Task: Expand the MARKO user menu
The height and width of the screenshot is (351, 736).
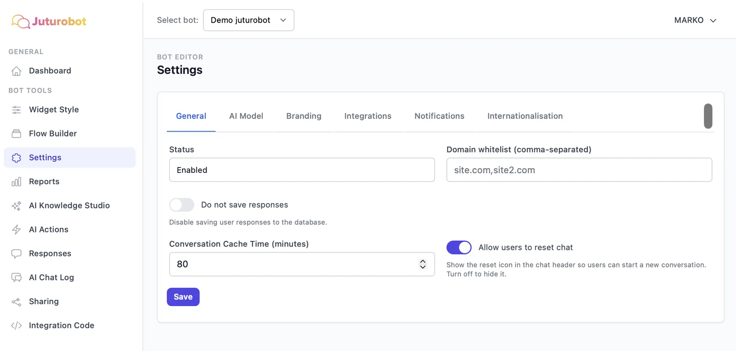Action: (x=695, y=20)
